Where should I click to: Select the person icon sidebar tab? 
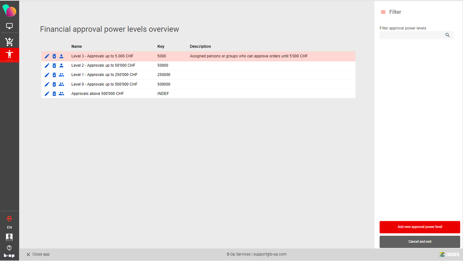coord(10,54)
